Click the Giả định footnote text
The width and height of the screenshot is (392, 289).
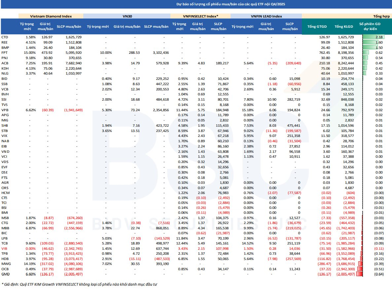coord(79,284)
